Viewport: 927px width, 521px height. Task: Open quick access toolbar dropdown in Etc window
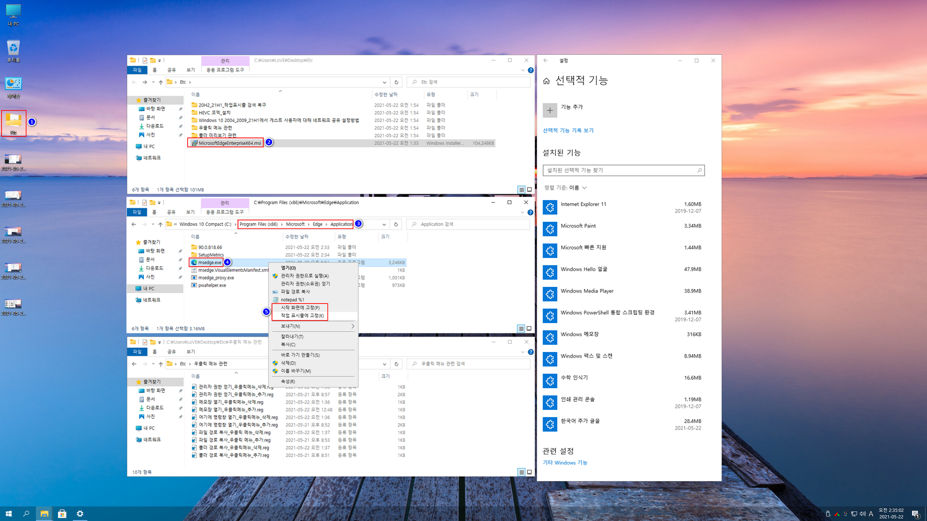(160, 60)
